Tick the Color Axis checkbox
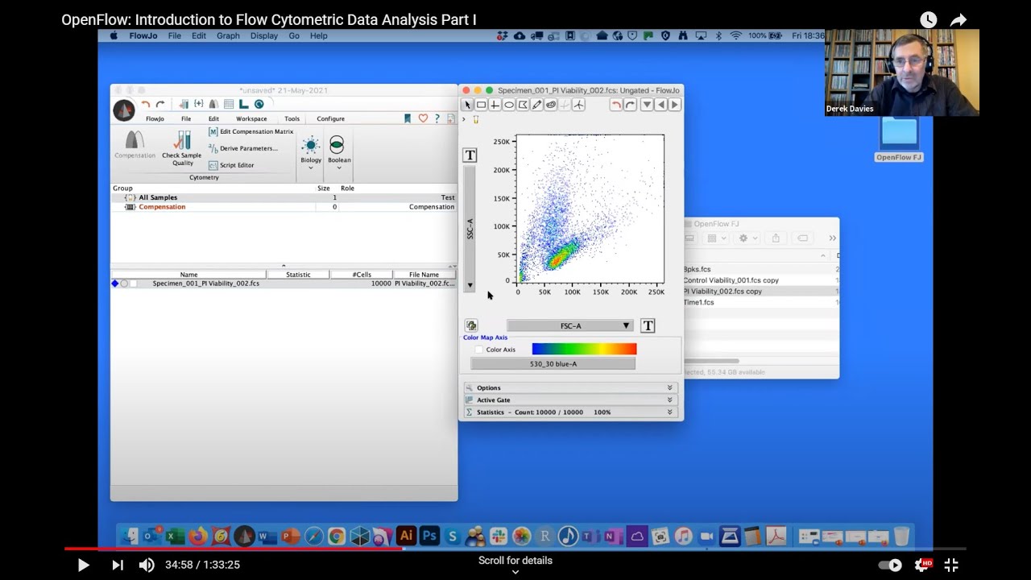Image resolution: width=1031 pixels, height=580 pixels. (479, 350)
